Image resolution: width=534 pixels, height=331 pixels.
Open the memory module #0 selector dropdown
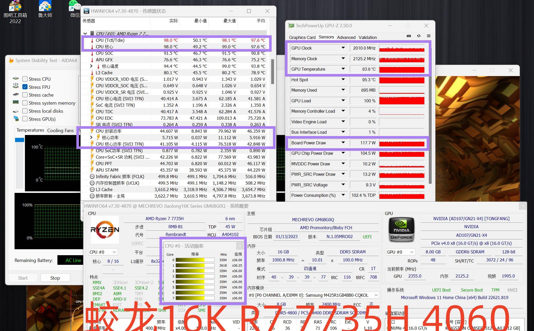point(313,295)
